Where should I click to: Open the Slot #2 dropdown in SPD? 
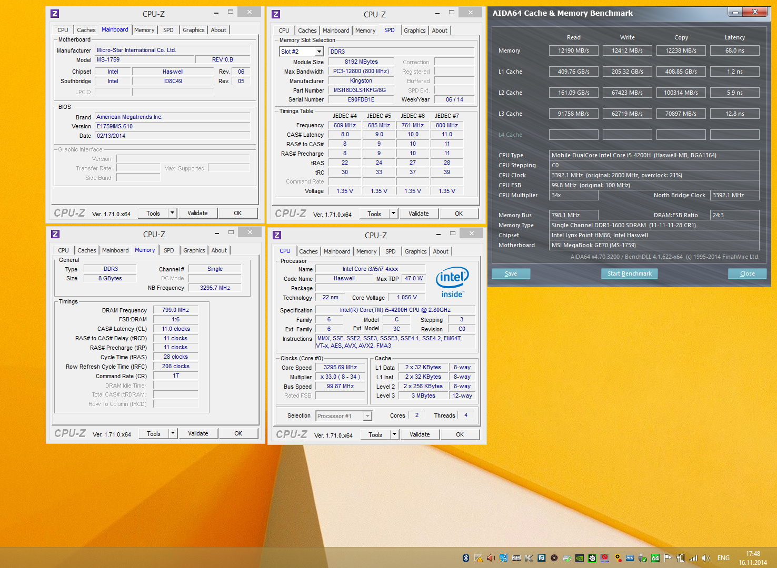pos(319,52)
